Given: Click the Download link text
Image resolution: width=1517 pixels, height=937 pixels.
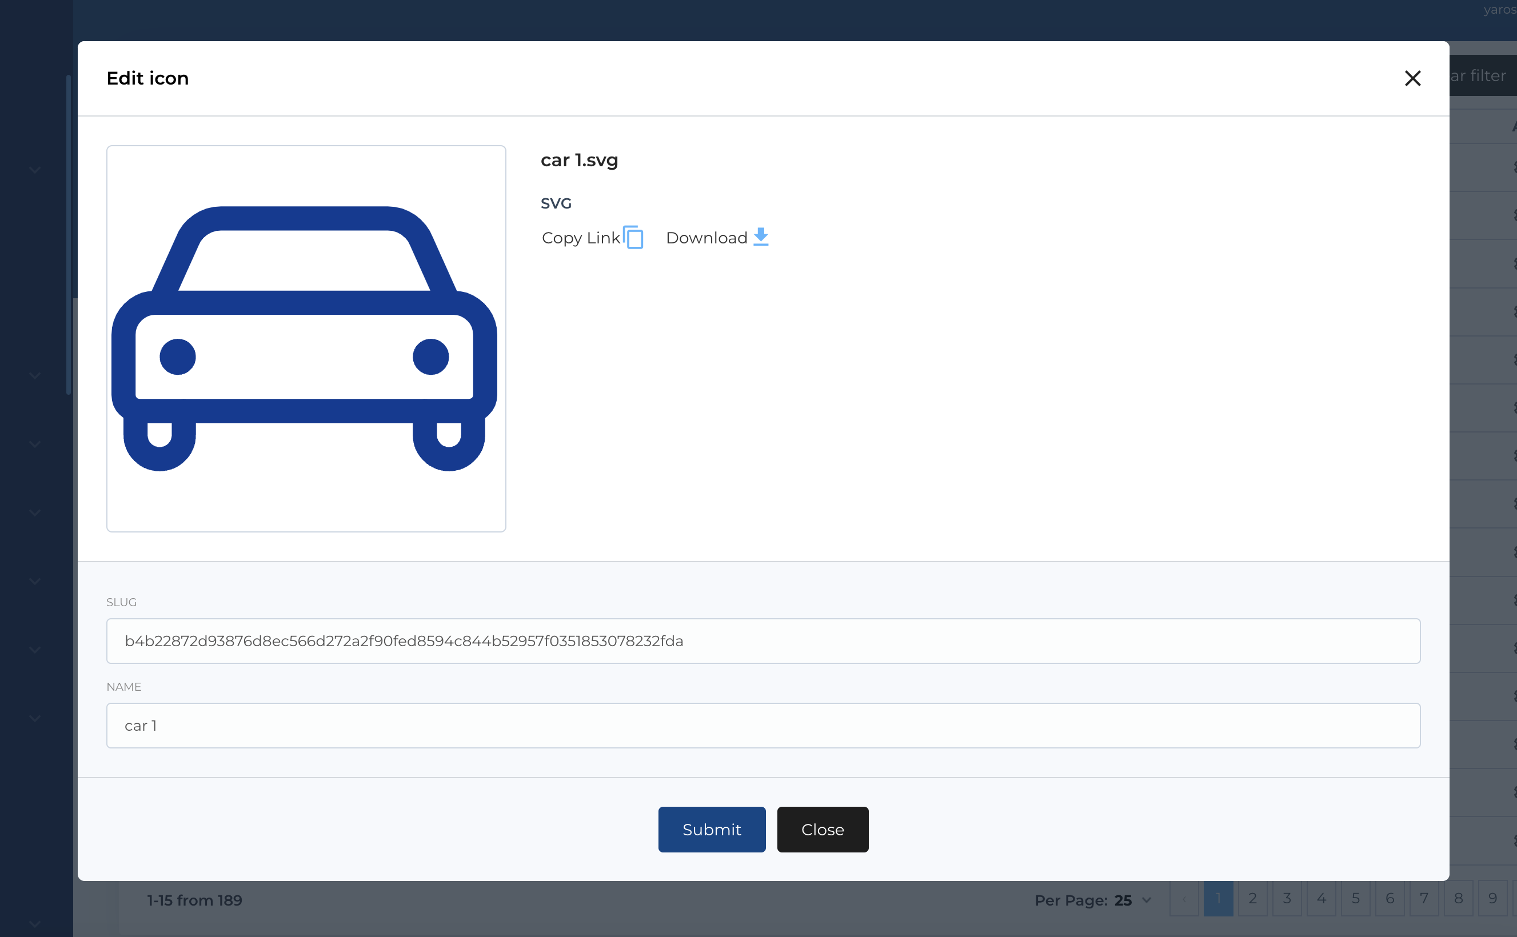Looking at the screenshot, I should 706,238.
